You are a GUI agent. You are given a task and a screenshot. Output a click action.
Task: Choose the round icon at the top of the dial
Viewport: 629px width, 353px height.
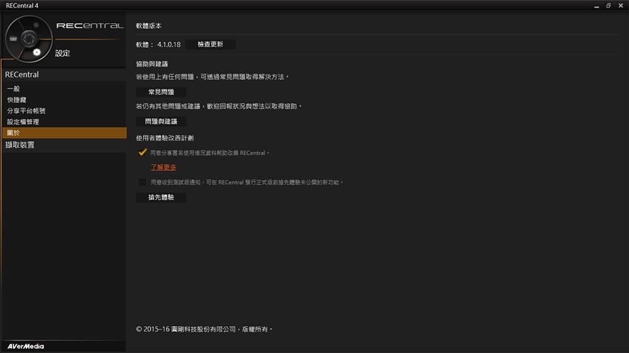coord(36,25)
